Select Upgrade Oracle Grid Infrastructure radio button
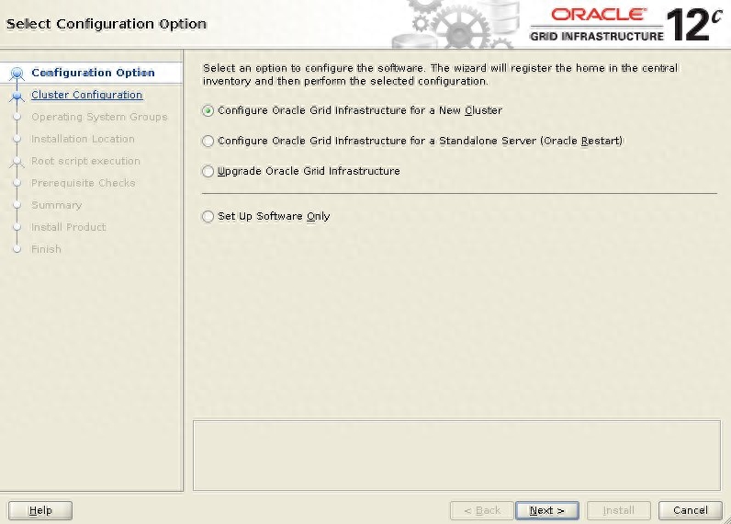731x524 pixels. pyautogui.click(x=208, y=171)
